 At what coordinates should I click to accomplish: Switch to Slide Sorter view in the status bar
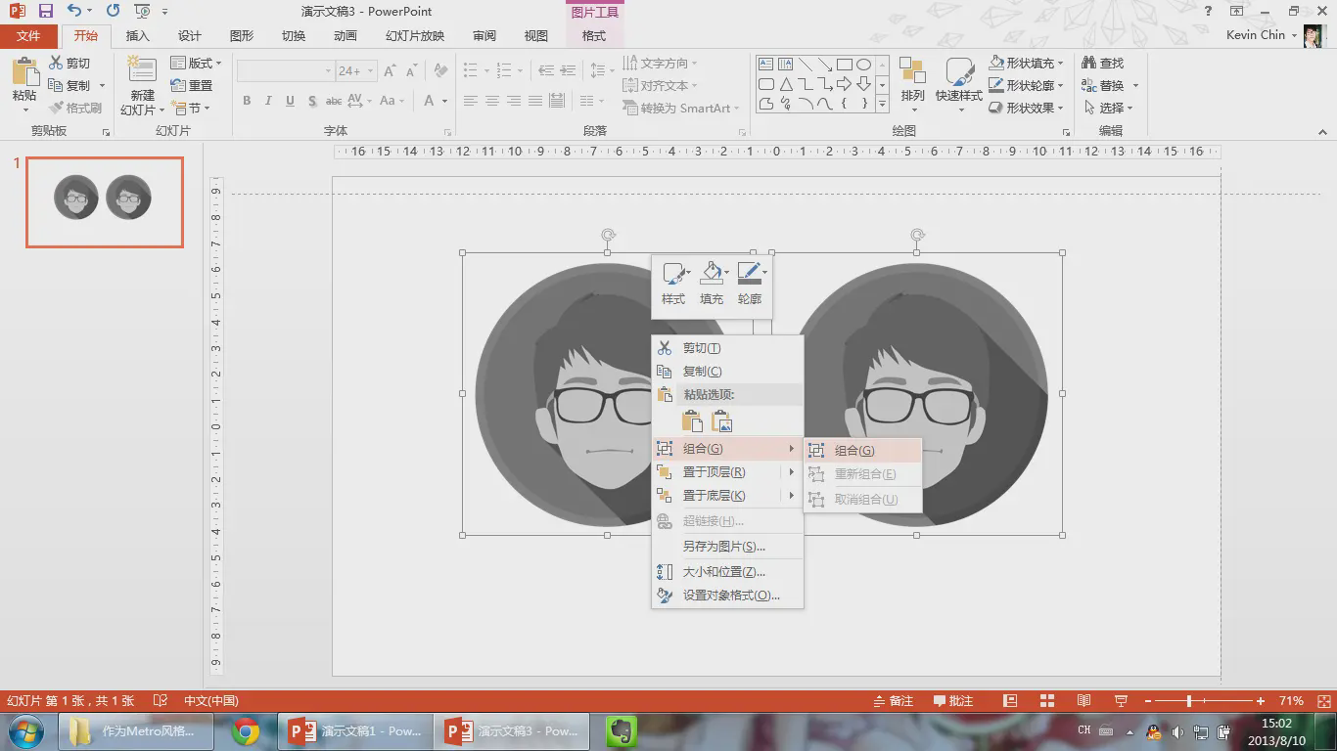point(1046,701)
